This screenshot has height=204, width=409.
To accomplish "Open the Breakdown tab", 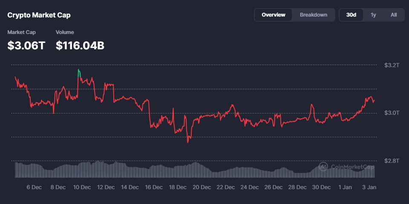I will (314, 15).
